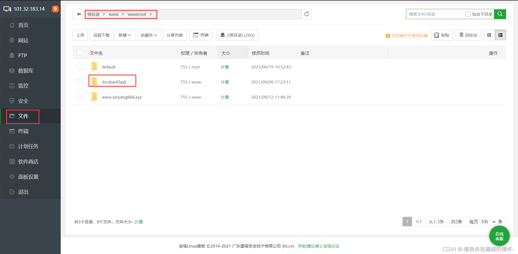Click www in the breadcrumb path

114,14
